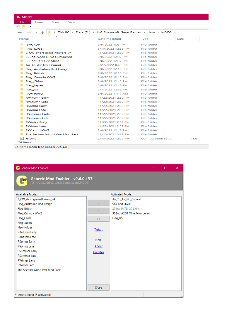This screenshot has width=239, height=310.
Task: Sort by the Date modified column header
Action: click(x=109, y=39)
